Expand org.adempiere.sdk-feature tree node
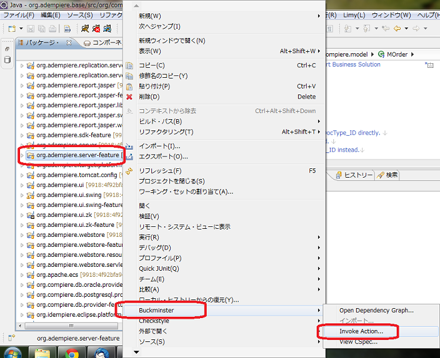 [22, 136]
